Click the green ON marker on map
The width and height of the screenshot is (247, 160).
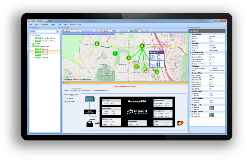click(115, 54)
